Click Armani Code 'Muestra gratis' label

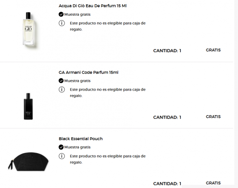point(77,81)
